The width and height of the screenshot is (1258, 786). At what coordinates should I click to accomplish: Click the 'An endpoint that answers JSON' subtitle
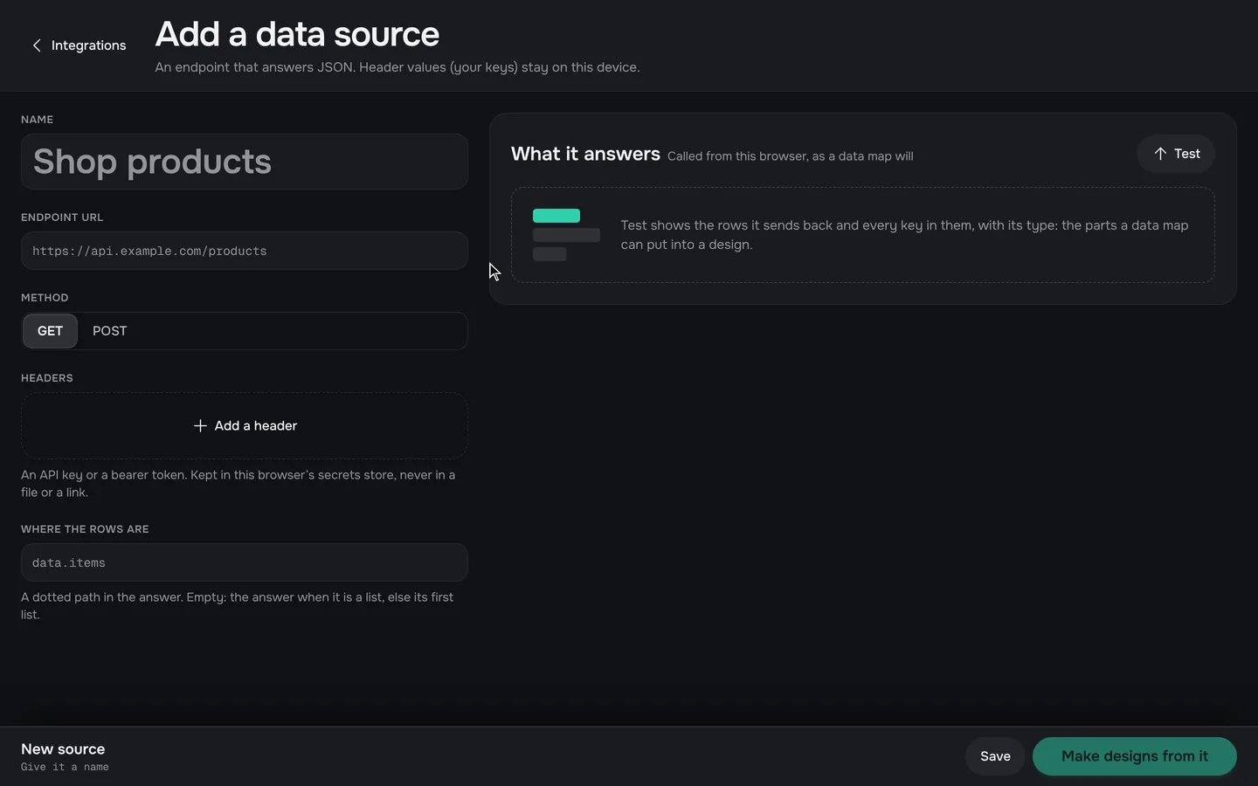click(397, 67)
